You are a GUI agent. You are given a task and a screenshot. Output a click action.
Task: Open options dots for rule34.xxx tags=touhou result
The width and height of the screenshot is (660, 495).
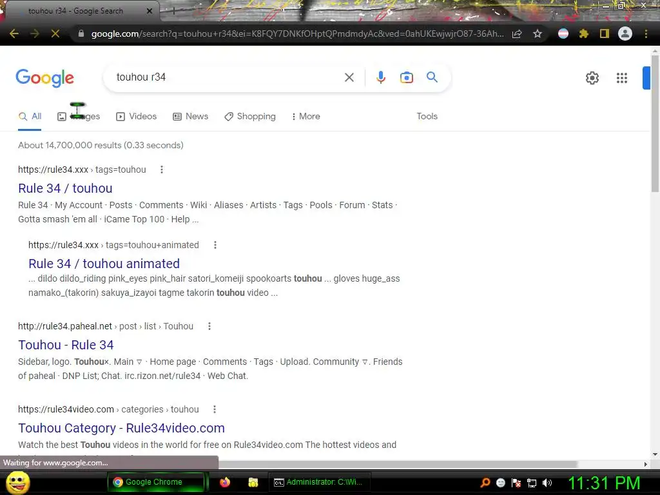point(162,170)
